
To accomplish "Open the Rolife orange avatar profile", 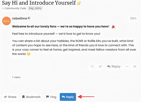I will (x=7, y=21).
